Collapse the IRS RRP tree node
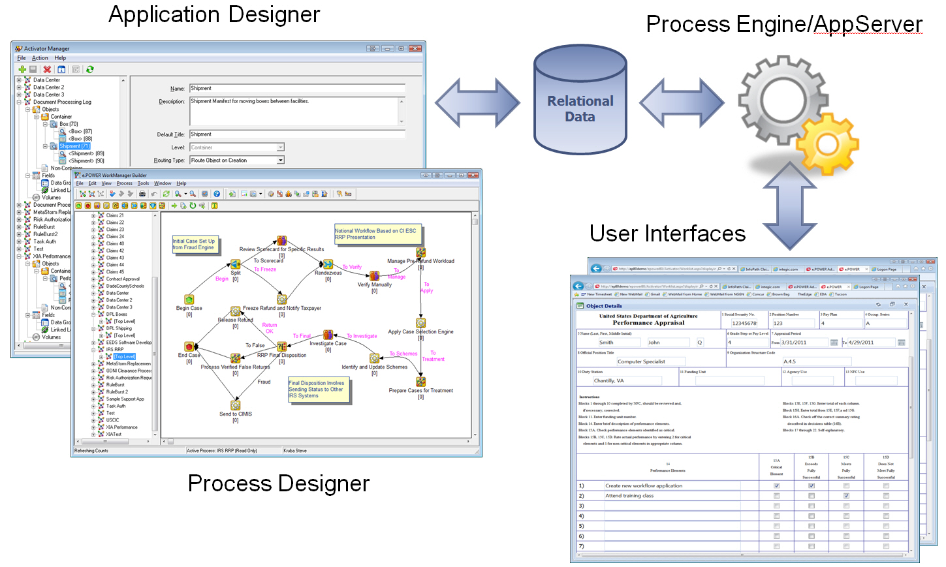The height and width of the screenshot is (567, 946). pos(93,350)
